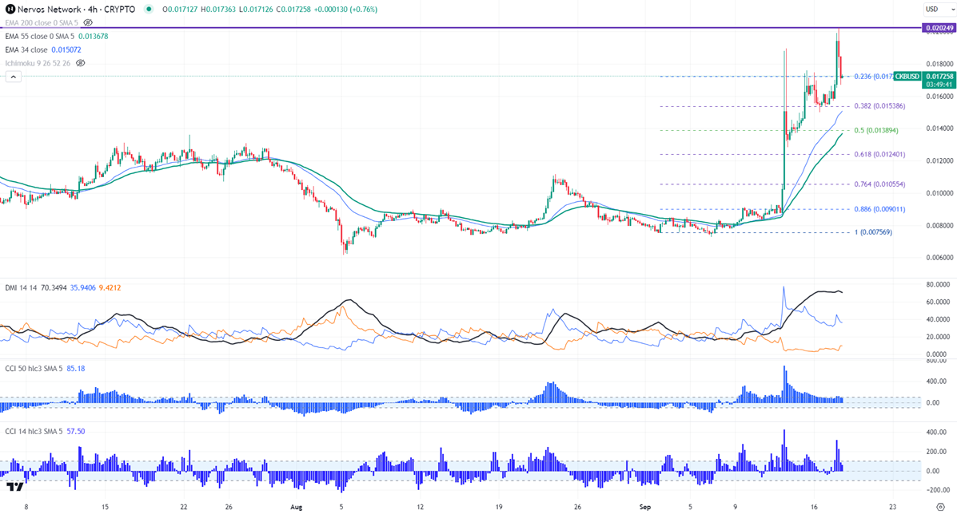Click the 0.886 (0.009011) Fibonacci level label
The image size is (957, 514).
tap(879, 209)
